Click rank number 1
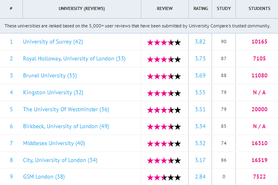Screen dimensions: 278x185 click(x=11, y=42)
